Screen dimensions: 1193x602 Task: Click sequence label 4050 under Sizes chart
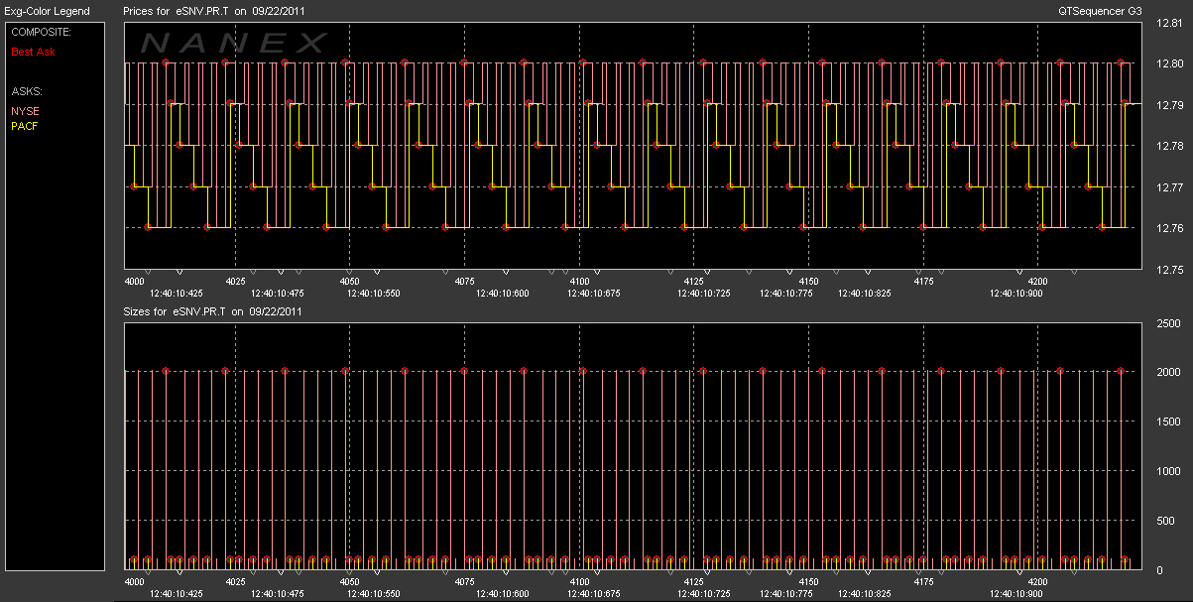pyautogui.click(x=350, y=582)
